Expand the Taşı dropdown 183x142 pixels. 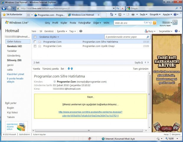pyautogui.click(x=73, y=31)
